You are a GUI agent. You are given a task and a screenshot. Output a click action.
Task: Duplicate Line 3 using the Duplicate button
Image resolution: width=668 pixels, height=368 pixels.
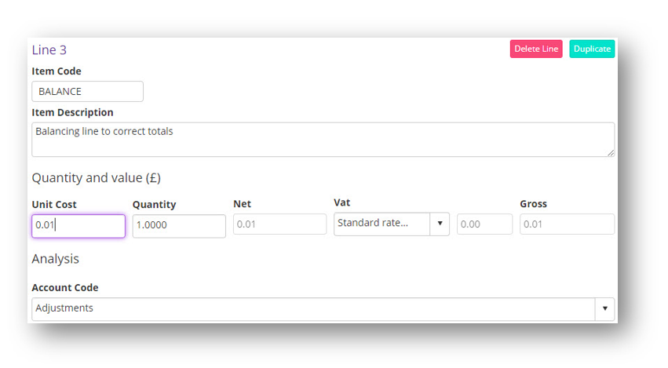592,49
